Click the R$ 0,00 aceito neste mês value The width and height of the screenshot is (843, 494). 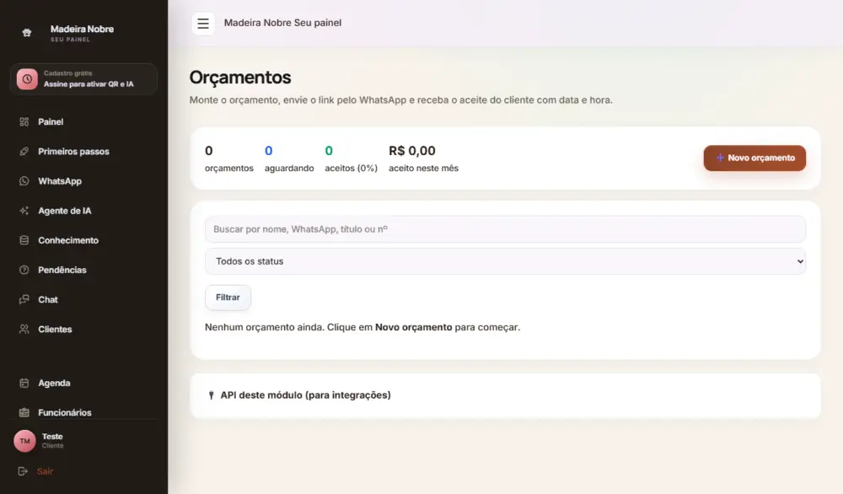[x=424, y=158]
